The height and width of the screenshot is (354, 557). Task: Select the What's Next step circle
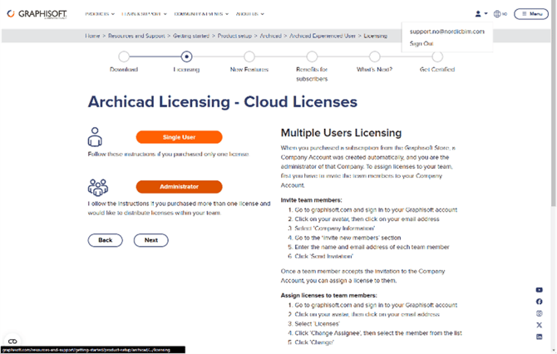[x=374, y=57]
